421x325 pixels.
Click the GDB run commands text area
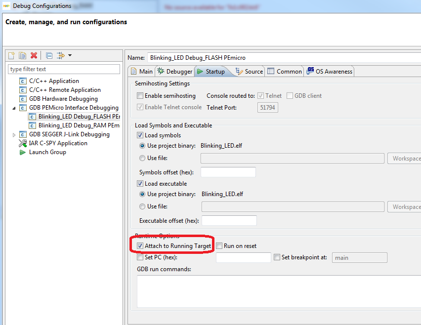(x=279, y=291)
